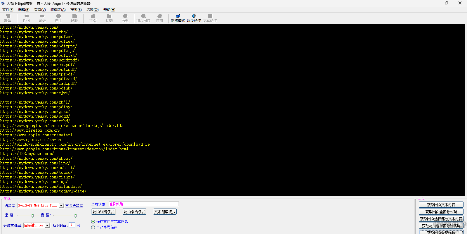Expand the 分隔字符串 separator dropdown
Image resolution: width=467 pixels, height=234 pixels.
(x=47, y=226)
